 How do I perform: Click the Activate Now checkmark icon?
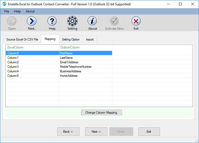[114, 21]
